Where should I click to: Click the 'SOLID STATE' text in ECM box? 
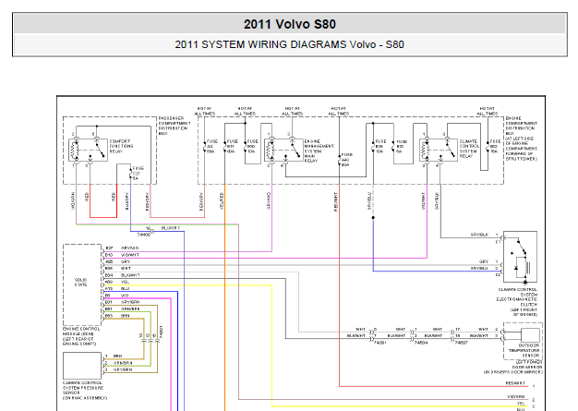pyautogui.click(x=80, y=283)
